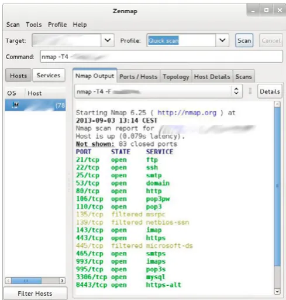Click the 143/tcp open imap line
The height and width of the screenshot is (300, 286).
click(119, 230)
